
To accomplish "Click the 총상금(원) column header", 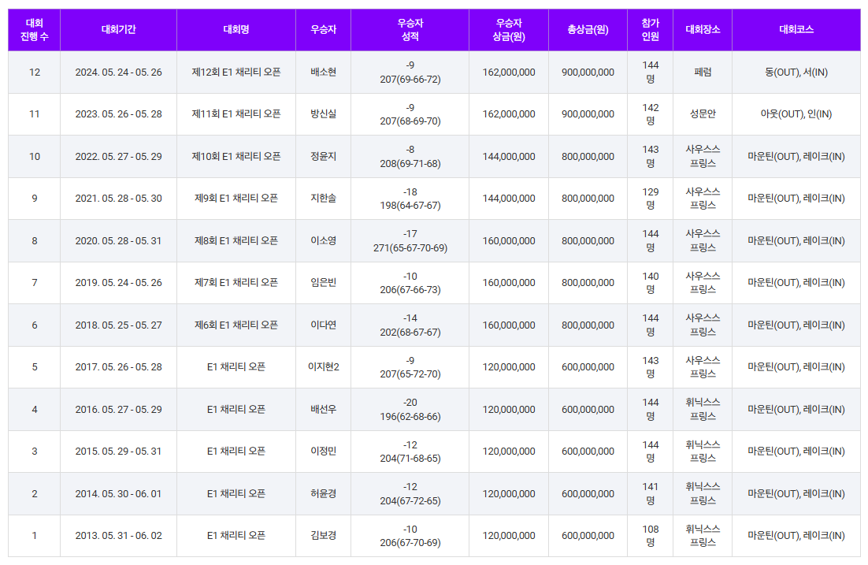I will pos(588,30).
